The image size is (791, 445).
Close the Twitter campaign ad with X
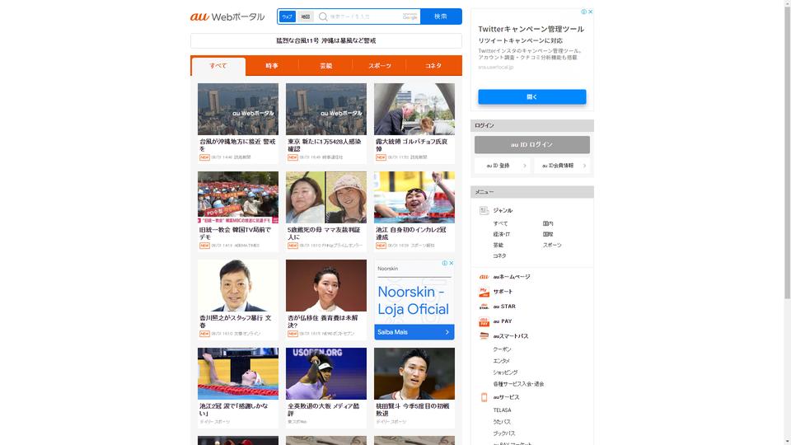pos(590,12)
